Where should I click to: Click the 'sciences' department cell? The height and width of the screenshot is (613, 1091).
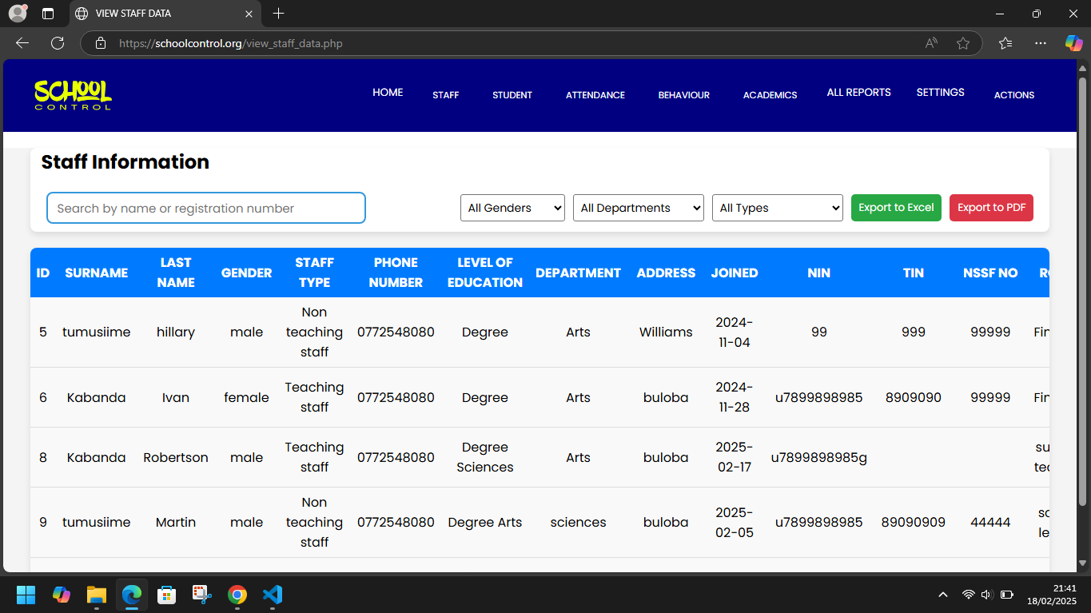coord(578,522)
